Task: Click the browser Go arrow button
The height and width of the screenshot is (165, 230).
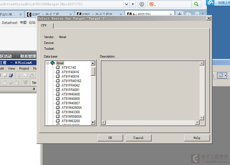Action: 133,4
